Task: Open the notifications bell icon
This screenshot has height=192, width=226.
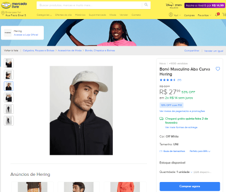Action: [217, 15]
